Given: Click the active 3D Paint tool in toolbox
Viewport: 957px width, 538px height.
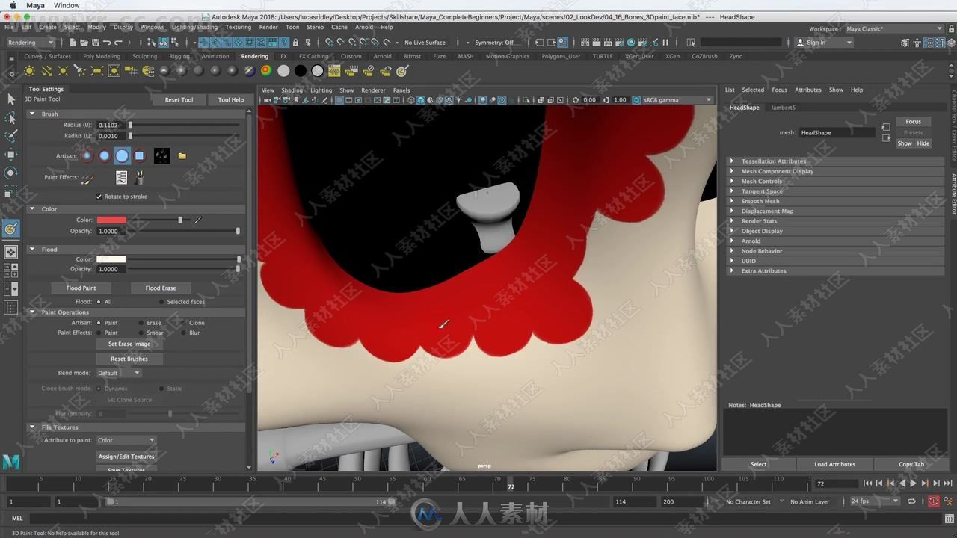Looking at the screenshot, I should 10,229.
